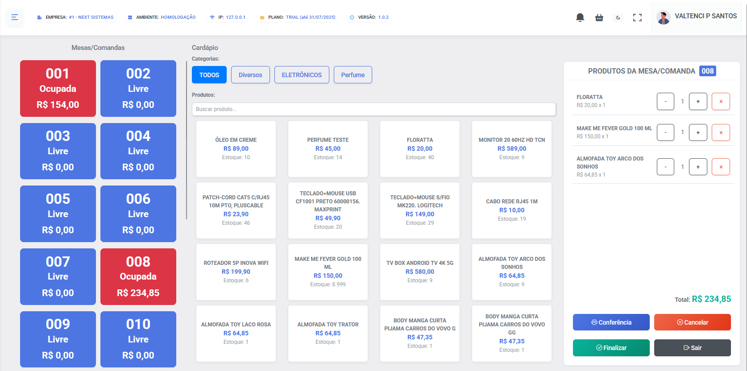Screen dimensions: 747x371
Task: Show Diversos category products
Action: pos(250,75)
